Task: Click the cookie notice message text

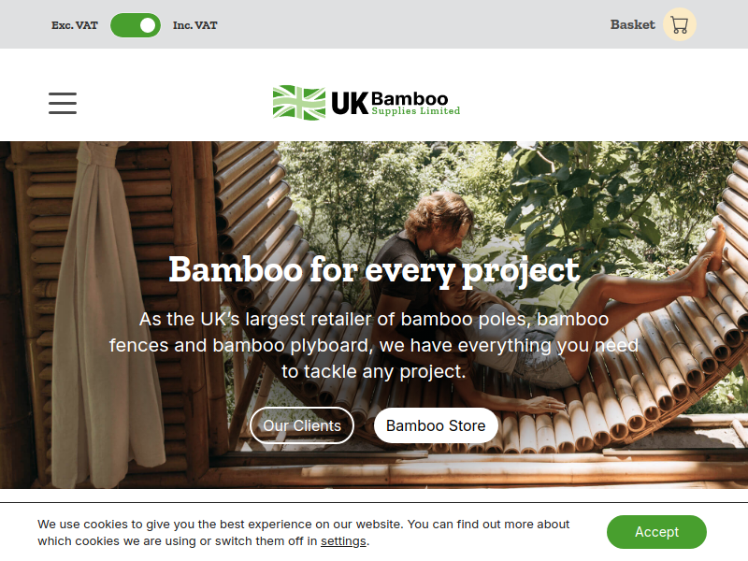Action: (x=303, y=532)
